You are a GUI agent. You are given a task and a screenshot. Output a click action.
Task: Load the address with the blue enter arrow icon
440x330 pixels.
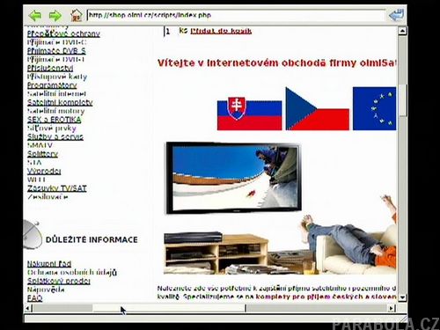[x=396, y=15]
